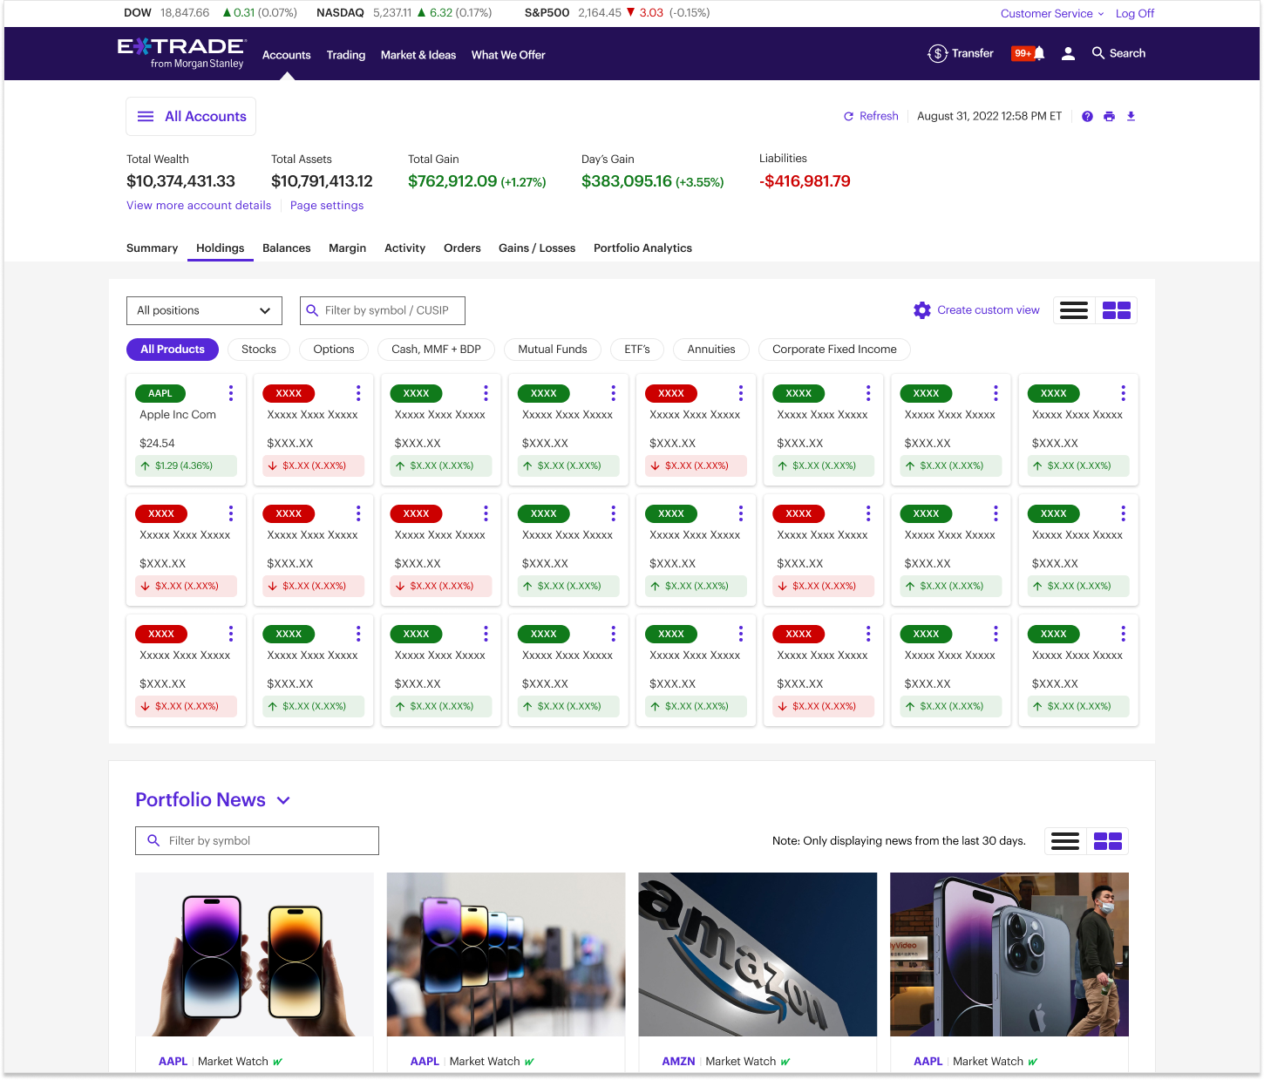Viewport: 1264px width, 1080px height.
Task: Open the blurred row of iPhones thumbnail
Action: [x=506, y=954]
